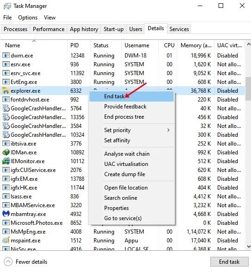Choose Provide feedback in context menu
The height and width of the screenshot is (273, 251).
[132, 107]
